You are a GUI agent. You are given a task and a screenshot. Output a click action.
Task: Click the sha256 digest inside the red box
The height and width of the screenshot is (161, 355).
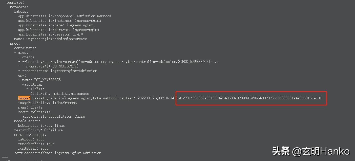[250, 98]
